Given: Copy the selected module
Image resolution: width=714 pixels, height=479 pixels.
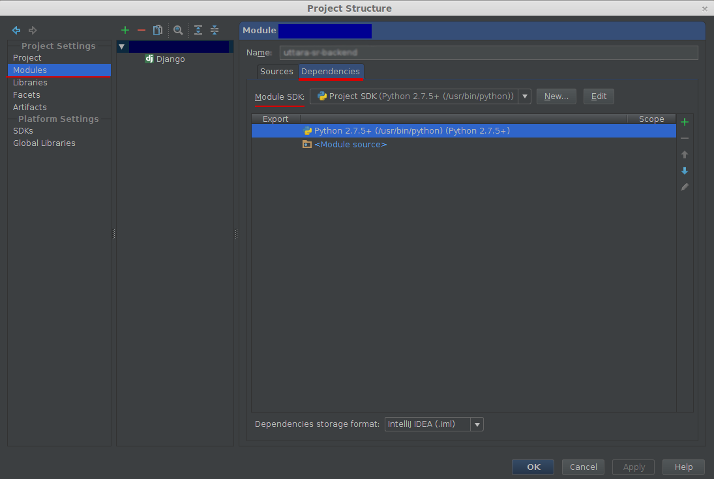Looking at the screenshot, I should 158,30.
